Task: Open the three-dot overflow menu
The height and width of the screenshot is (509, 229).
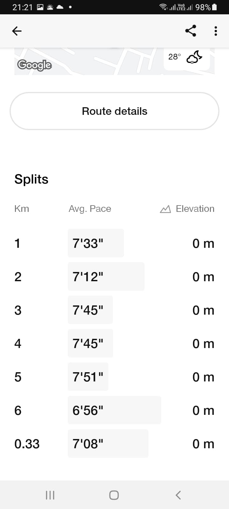Action: (x=216, y=31)
